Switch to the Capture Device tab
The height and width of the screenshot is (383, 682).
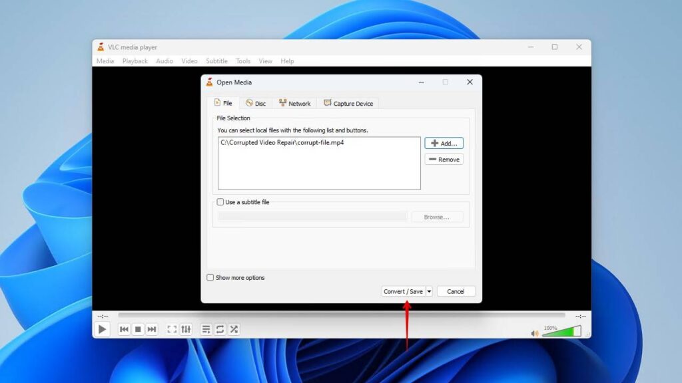click(348, 103)
